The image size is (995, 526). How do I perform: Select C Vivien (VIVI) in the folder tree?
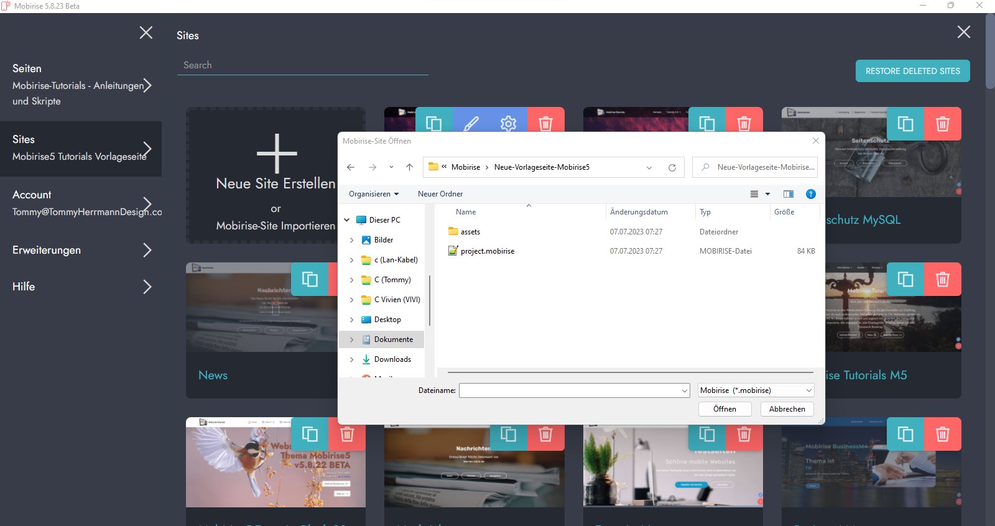point(397,300)
